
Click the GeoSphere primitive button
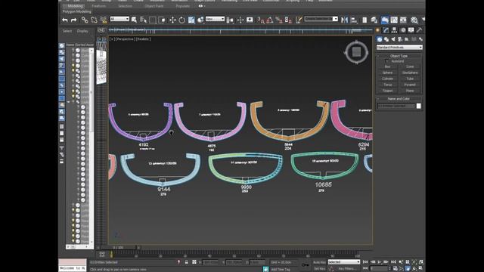pos(410,73)
